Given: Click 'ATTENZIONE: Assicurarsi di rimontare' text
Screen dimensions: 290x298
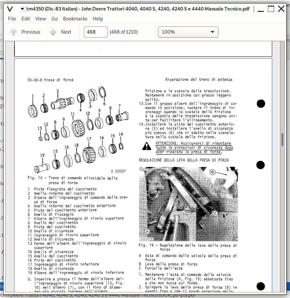Looking at the screenshot, I should click(x=193, y=143).
